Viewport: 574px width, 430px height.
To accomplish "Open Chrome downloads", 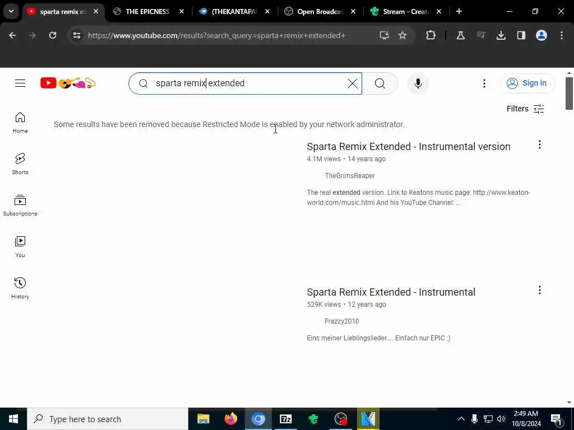I will click(x=501, y=35).
